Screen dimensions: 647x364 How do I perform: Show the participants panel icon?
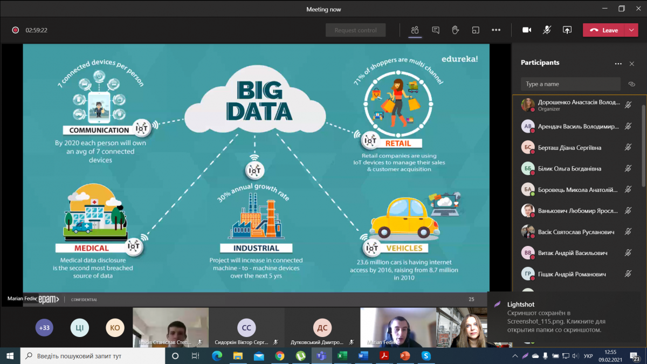[415, 30]
